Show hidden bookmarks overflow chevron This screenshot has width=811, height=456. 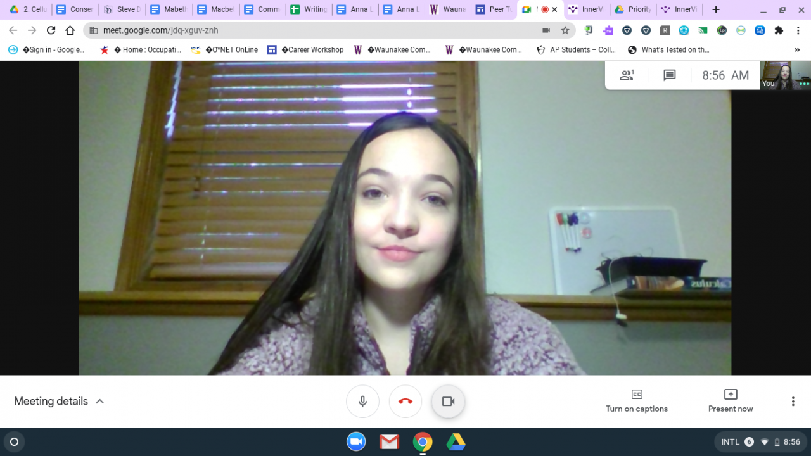coord(797,50)
